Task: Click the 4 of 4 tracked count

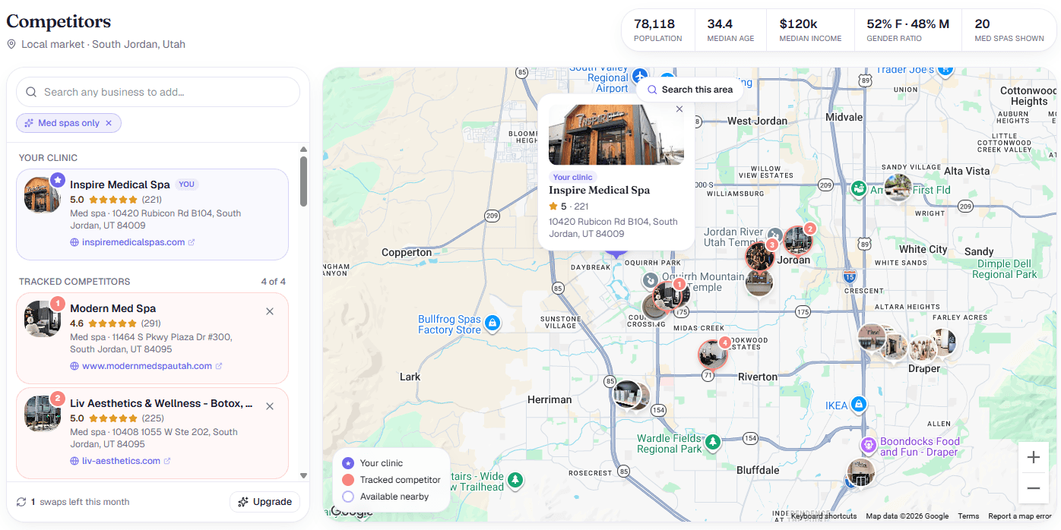Action: click(273, 282)
